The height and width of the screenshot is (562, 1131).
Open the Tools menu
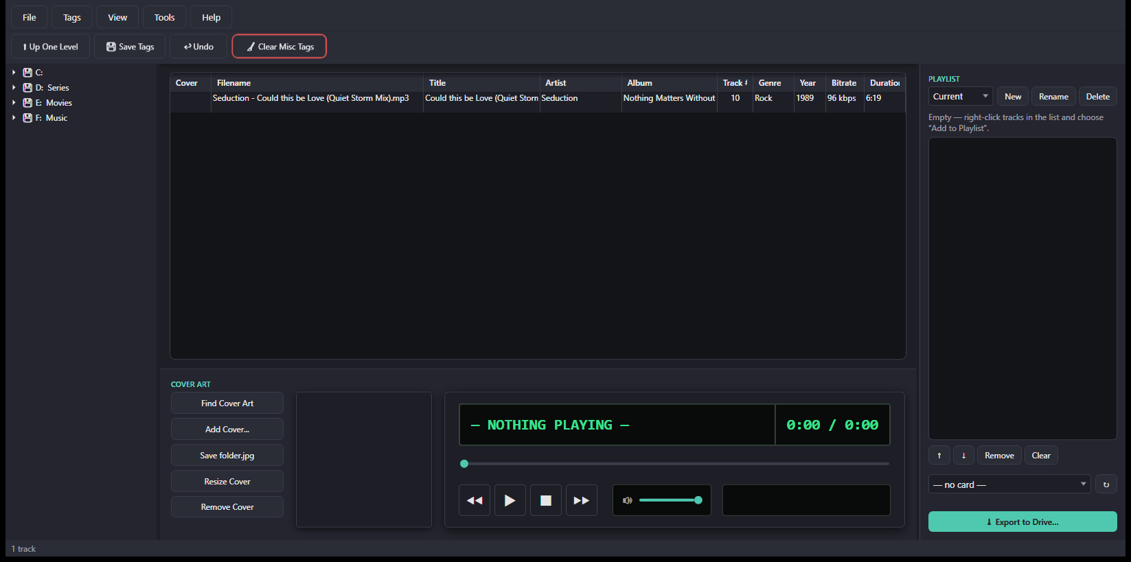[165, 17]
